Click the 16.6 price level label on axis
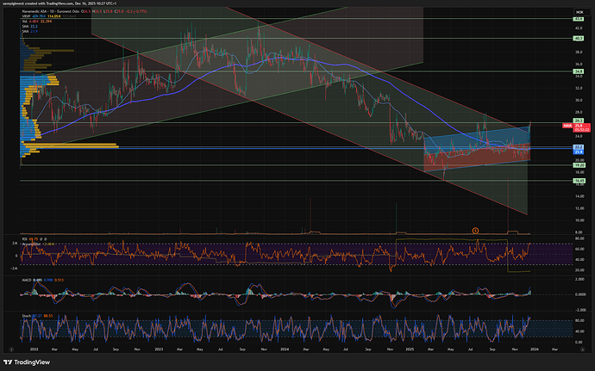 point(579,181)
